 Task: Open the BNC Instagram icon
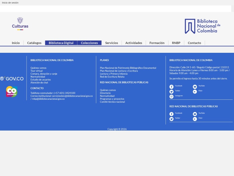171,97
